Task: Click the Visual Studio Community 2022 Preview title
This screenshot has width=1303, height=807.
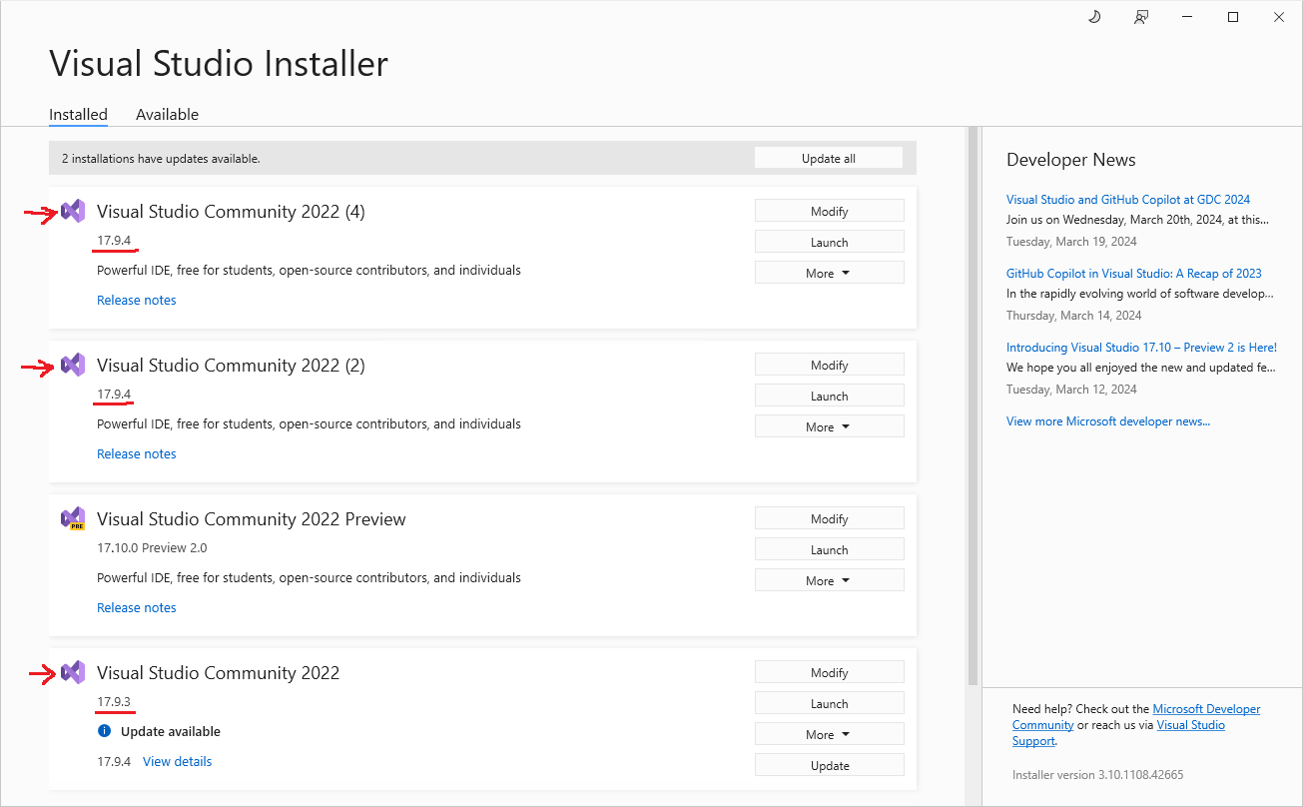Action: tap(252, 519)
